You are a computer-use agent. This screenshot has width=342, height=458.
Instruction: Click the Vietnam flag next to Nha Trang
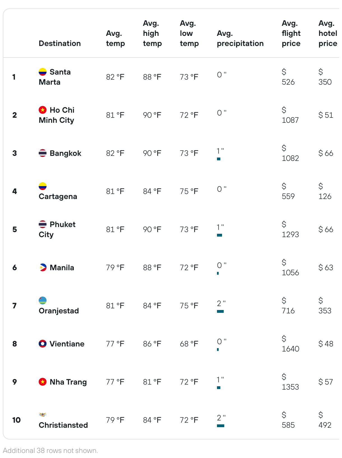pyautogui.click(x=43, y=382)
